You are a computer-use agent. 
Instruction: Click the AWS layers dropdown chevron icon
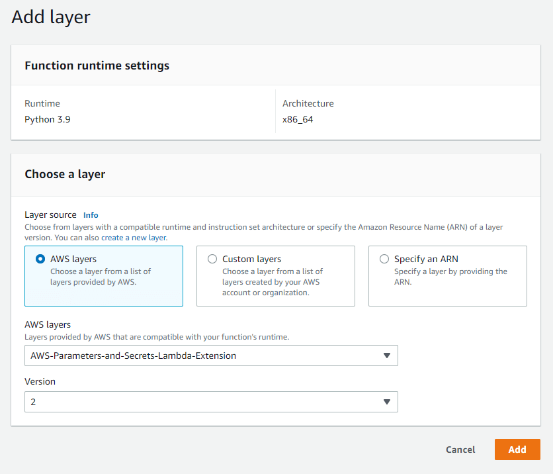point(387,355)
